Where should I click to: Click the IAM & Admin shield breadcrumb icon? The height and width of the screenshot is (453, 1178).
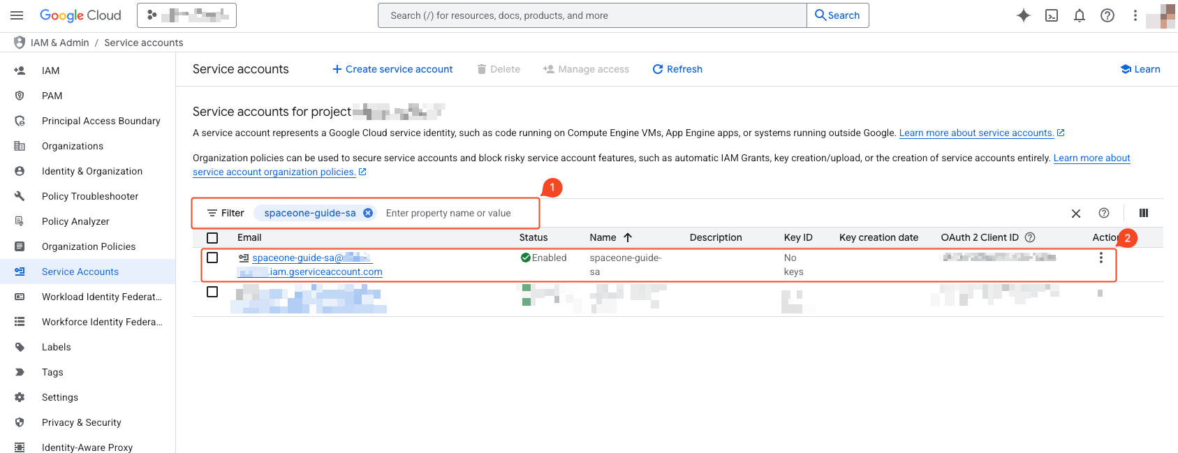pos(20,43)
